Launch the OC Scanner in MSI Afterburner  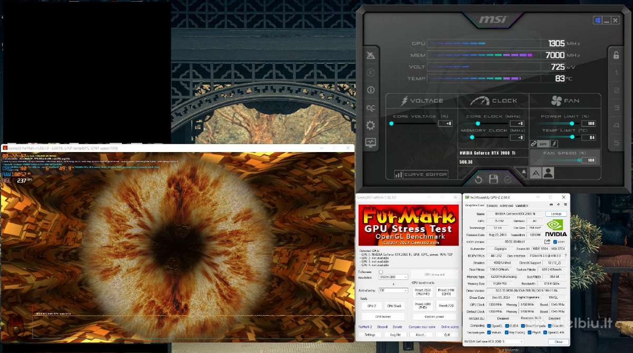coord(370,108)
